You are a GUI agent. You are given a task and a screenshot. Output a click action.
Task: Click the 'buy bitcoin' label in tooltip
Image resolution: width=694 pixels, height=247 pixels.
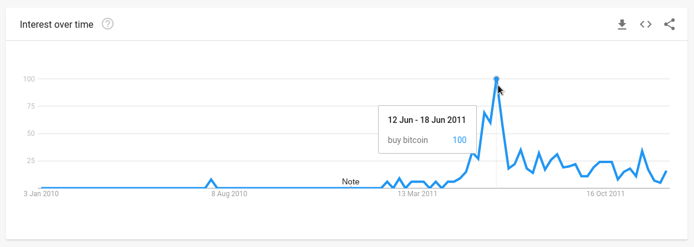pyautogui.click(x=408, y=140)
